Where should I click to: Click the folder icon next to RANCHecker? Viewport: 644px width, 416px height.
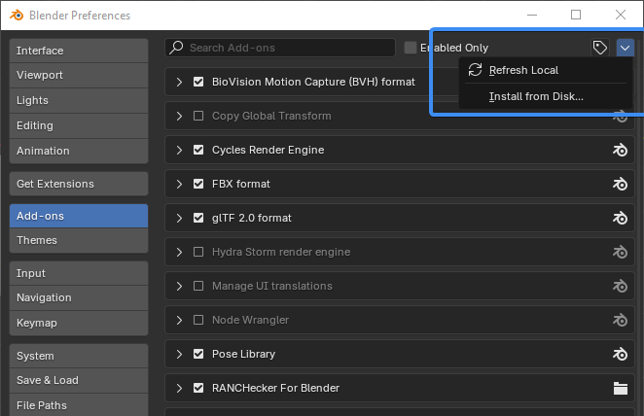[x=621, y=388]
